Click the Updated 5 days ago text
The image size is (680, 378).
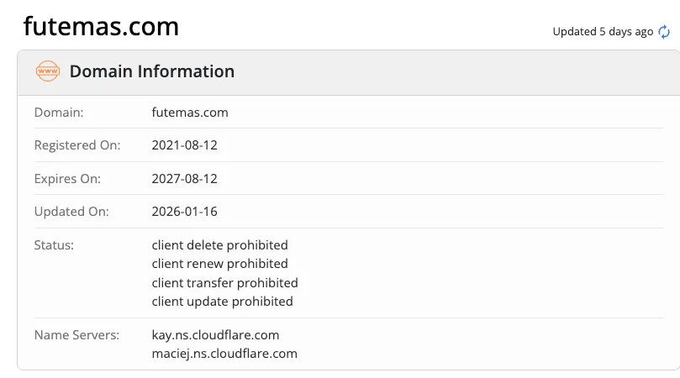click(x=603, y=32)
